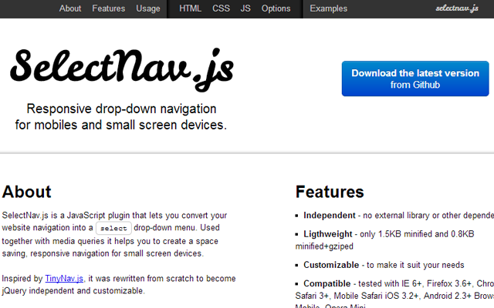Open the CSS navigation item
This screenshot has height=308, width=494.
(x=221, y=8)
